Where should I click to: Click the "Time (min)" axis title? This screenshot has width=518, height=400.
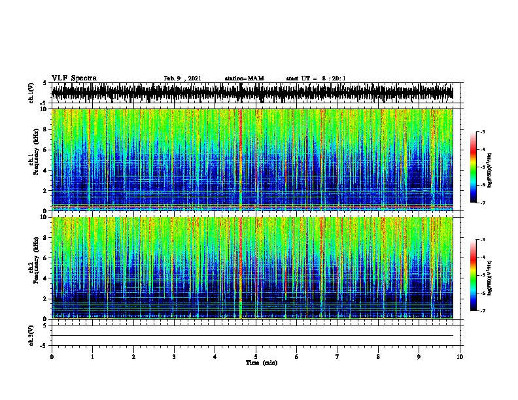[x=262, y=363]
